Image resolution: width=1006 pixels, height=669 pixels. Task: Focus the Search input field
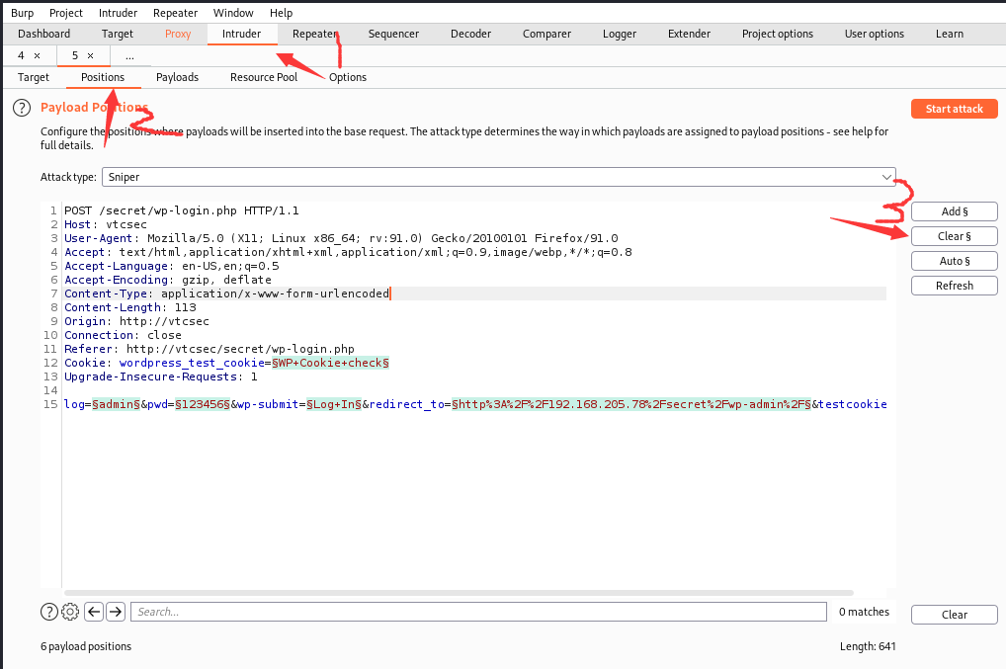pyautogui.click(x=478, y=612)
